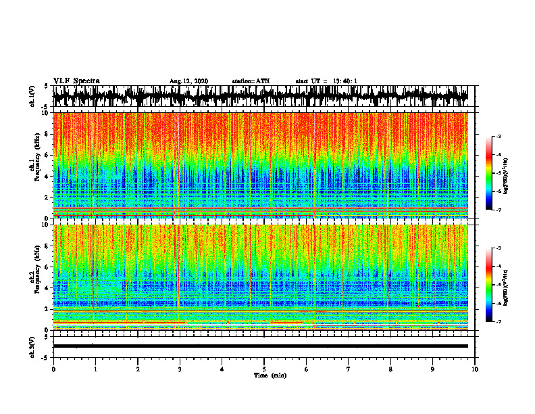Click the "2" tick on the time axis
The height and width of the screenshot is (414, 535).
(138, 369)
